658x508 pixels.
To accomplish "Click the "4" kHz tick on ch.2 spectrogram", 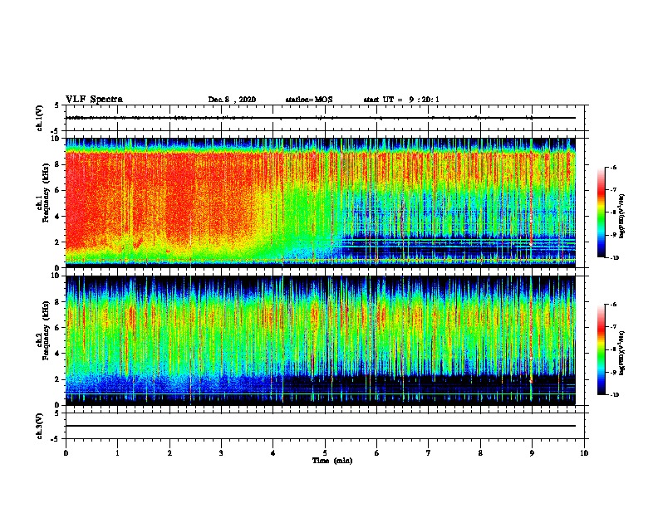I will pyautogui.click(x=58, y=354).
